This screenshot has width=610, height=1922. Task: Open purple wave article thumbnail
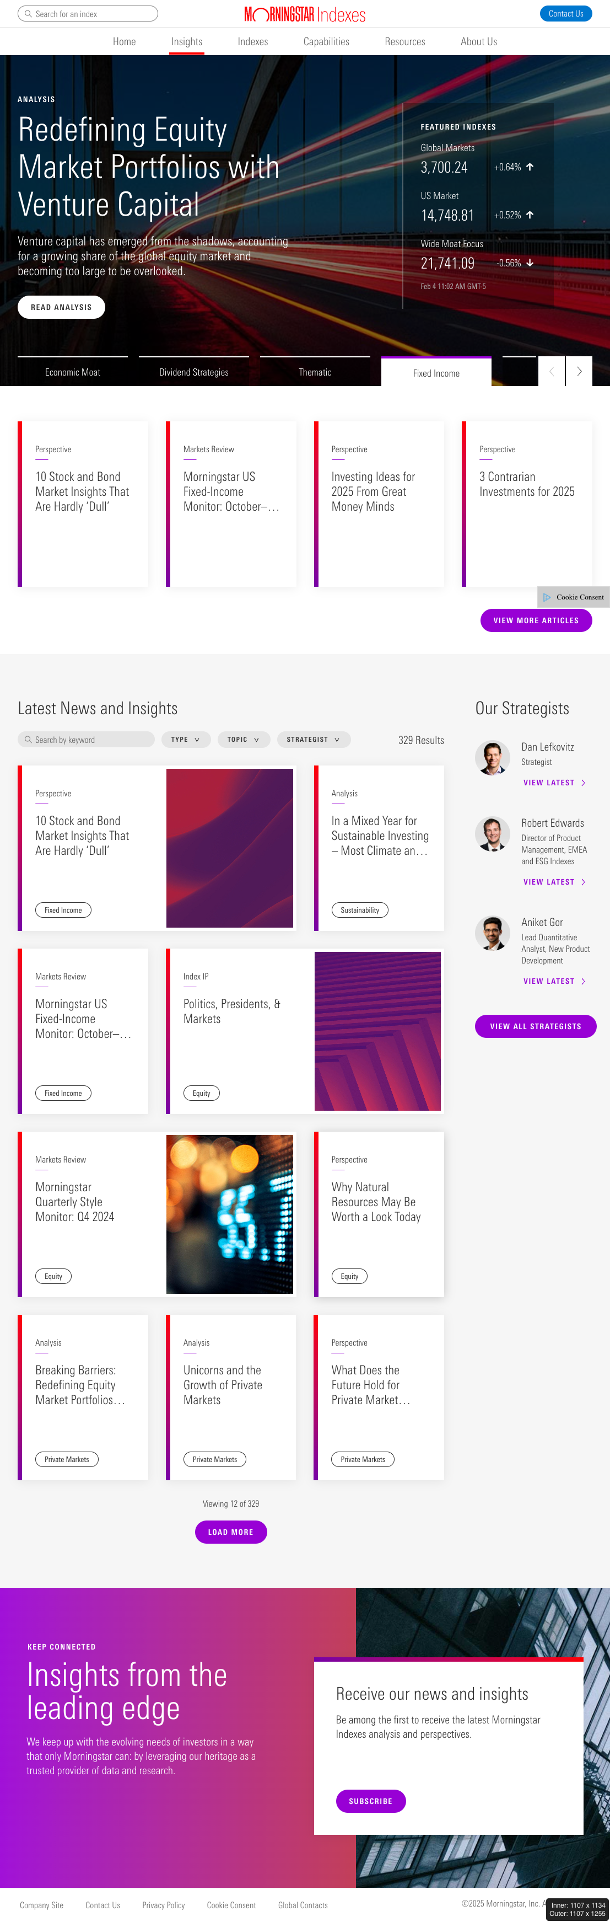(230, 848)
